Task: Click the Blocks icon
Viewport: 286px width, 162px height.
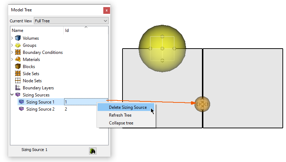Action: coord(18,67)
